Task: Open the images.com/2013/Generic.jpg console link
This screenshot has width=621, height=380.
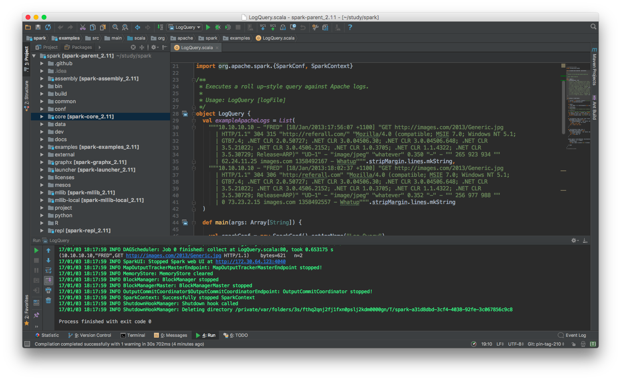Action: coord(173,256)
